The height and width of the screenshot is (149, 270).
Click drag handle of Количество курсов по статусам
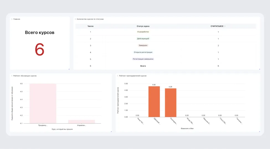pos(75,19)
